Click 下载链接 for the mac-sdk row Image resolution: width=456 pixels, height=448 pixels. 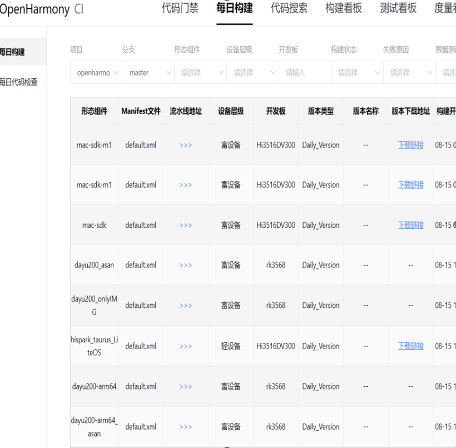[410, 225]
